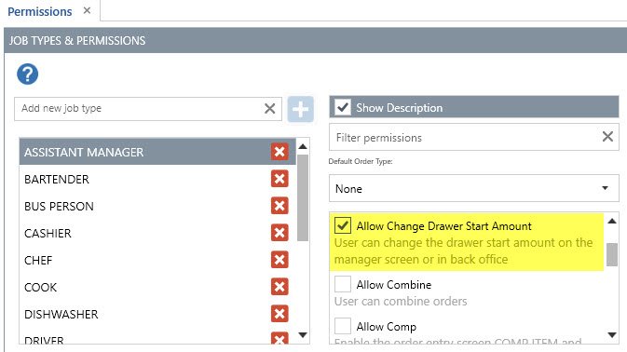Uncheck the Show Description checkbox
This screenshot has width=627, height=352.
coord(343,107)
